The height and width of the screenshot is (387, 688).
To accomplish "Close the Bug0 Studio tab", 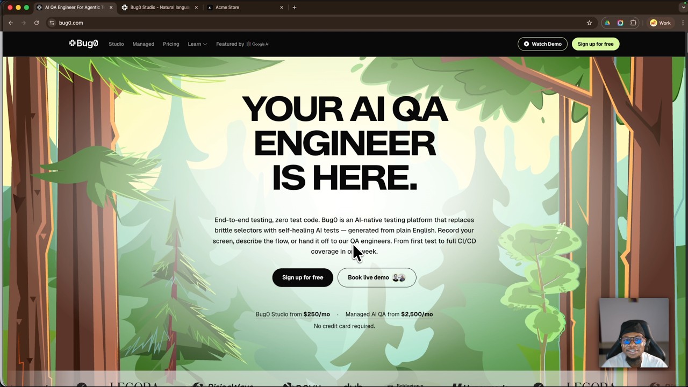I will coord(196,8).
